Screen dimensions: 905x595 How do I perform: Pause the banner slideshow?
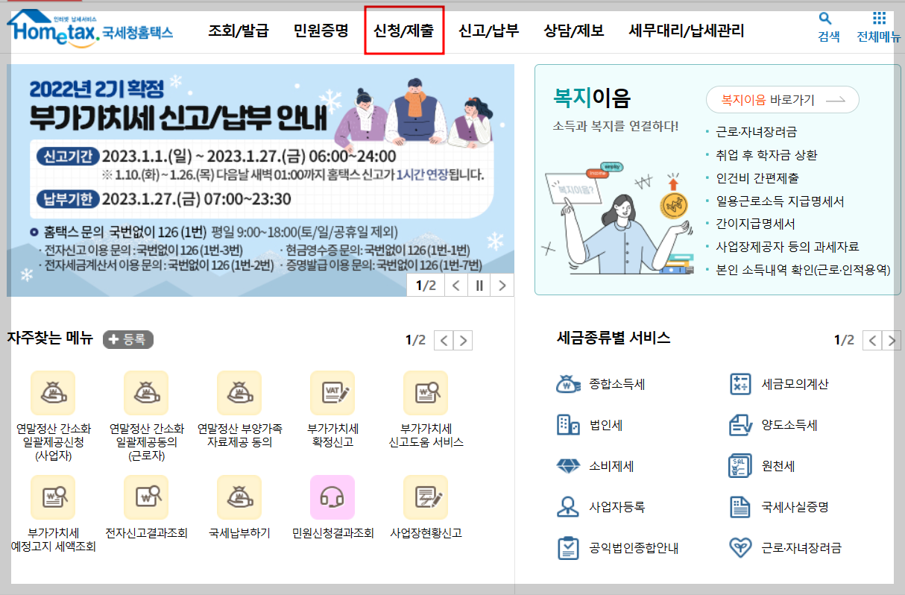(479, 284)
